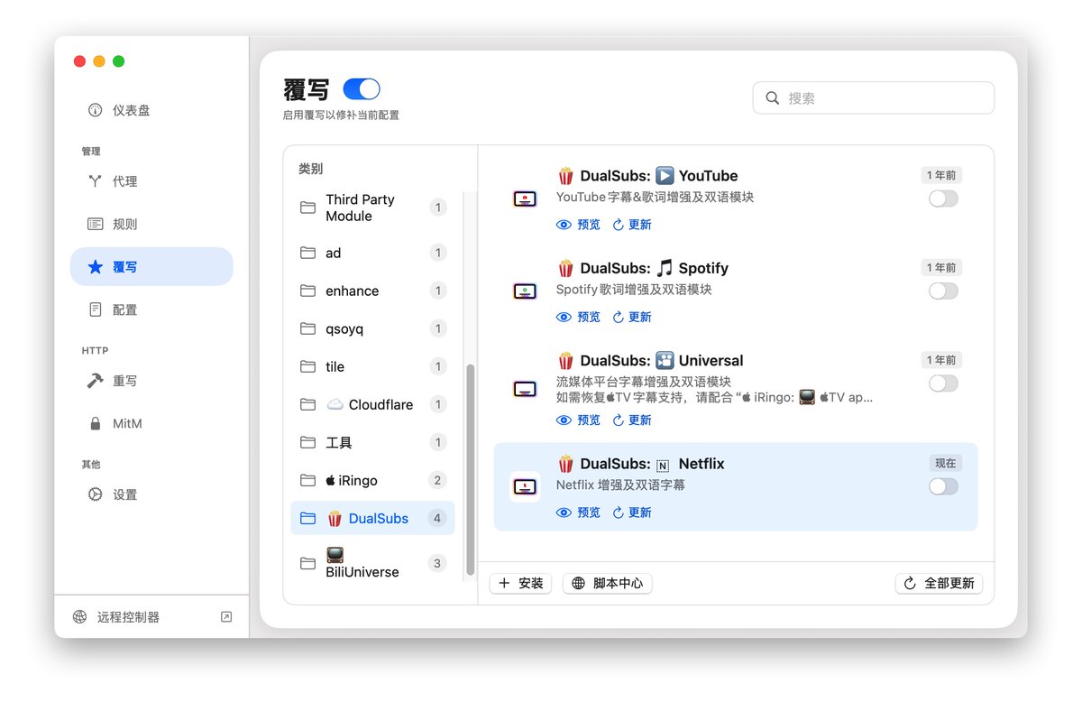The image size is (1082, 711).
Task: Click the 配置 document icon
Action: tap(95, 309)
